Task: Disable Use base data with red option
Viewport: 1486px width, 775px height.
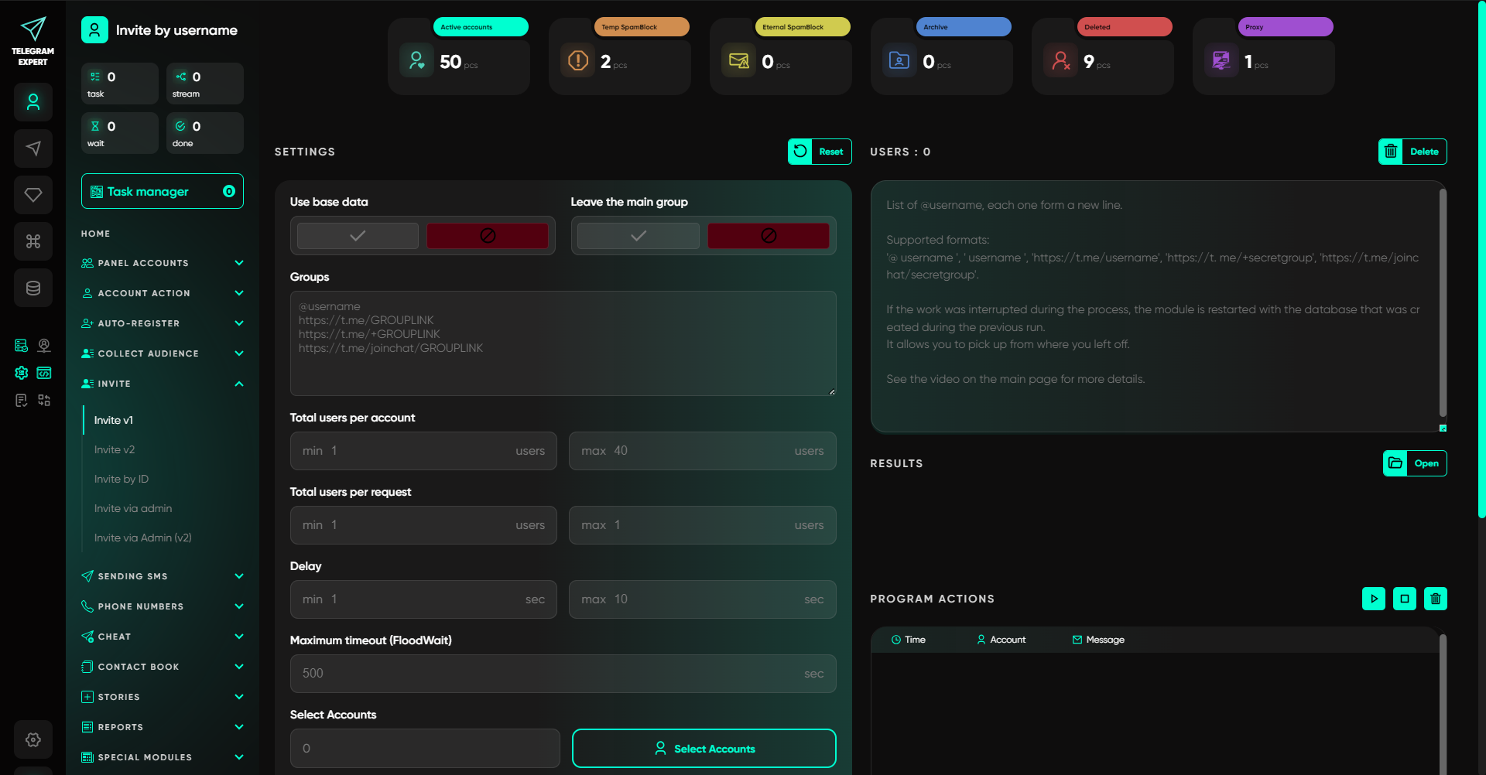Action: coord(488,236)
